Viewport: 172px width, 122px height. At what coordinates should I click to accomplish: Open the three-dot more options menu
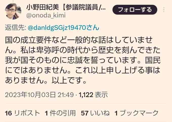(x=164, y=9)
